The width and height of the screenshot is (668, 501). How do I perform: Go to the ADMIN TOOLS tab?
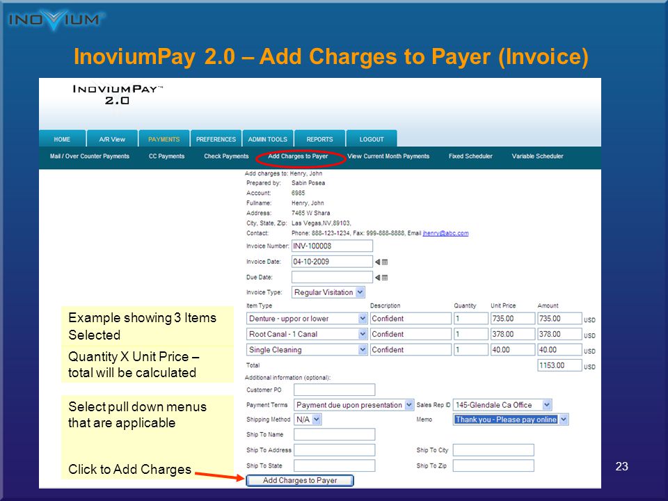(x=267, y=139)
